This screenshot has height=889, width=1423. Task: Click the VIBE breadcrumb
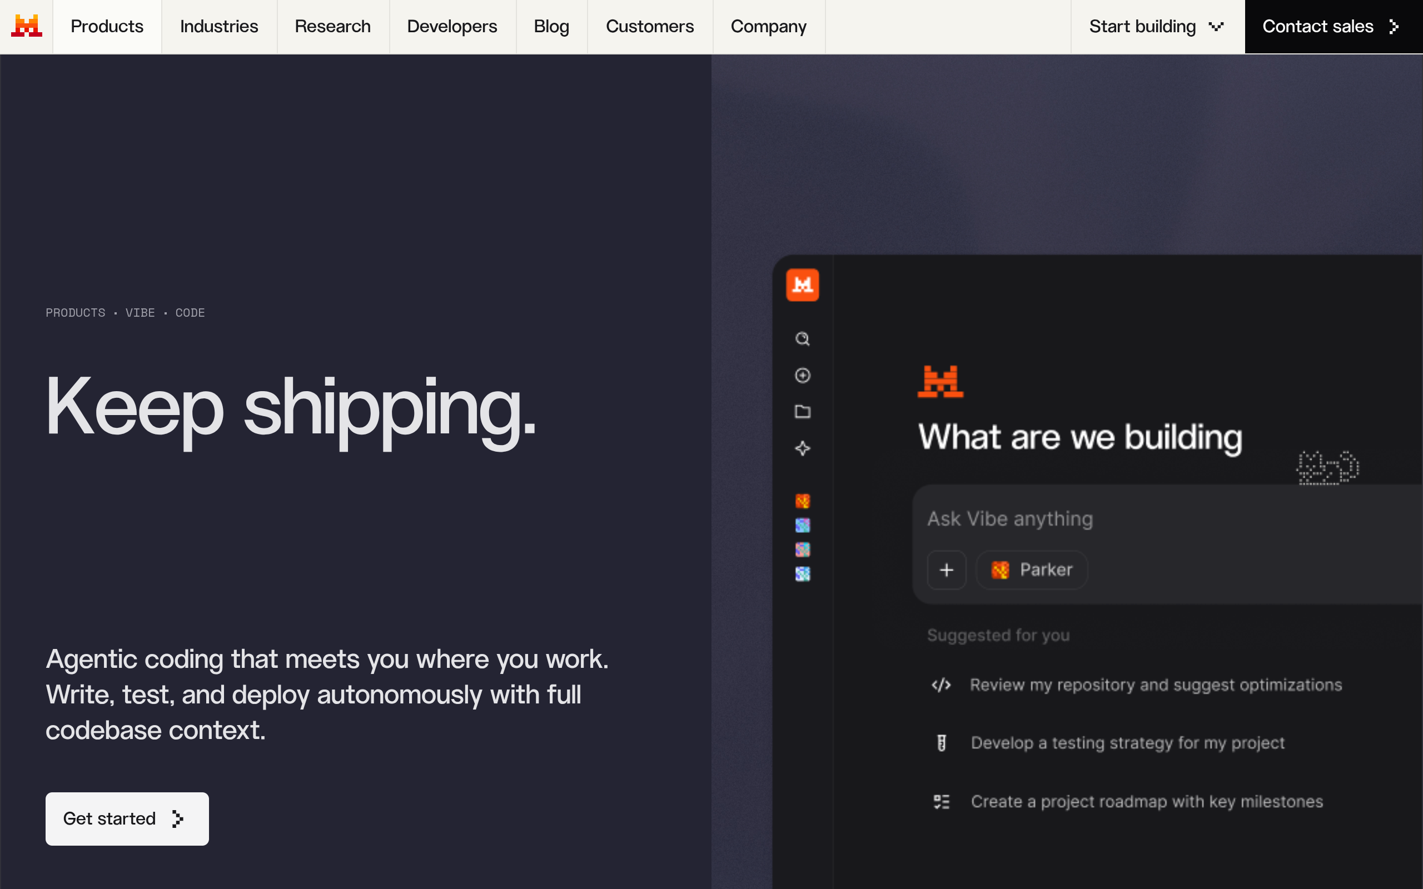point(140,313)
